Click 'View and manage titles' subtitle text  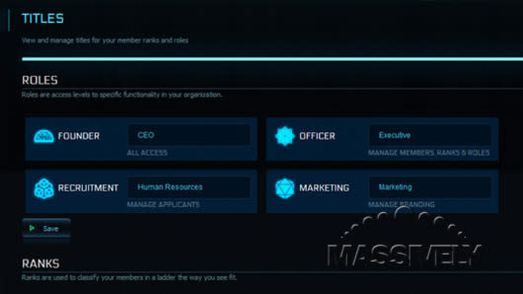click(105, 40)
